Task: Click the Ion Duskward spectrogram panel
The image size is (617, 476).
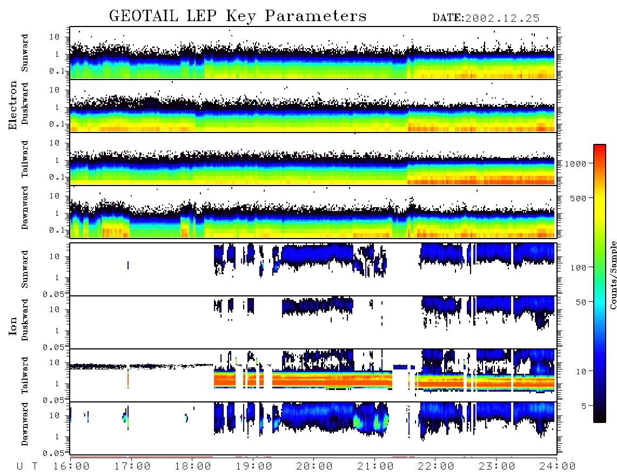Action: coord(313,322)
